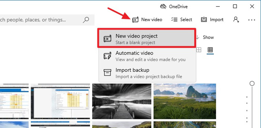Open the island bay landscape photo
Screen dimensions: 261x128
185,101
